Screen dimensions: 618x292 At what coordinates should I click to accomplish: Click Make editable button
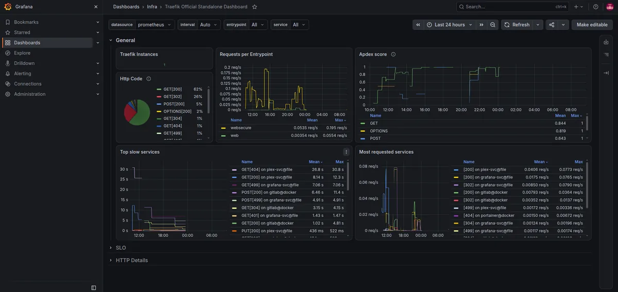coord(592,25)
